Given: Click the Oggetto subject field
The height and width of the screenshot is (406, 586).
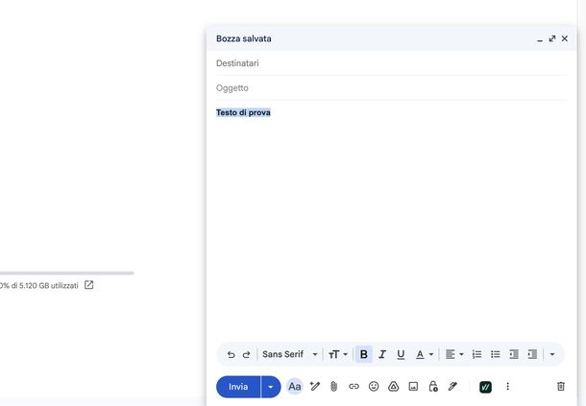Looking at the screenshot, I should [391, 87].
